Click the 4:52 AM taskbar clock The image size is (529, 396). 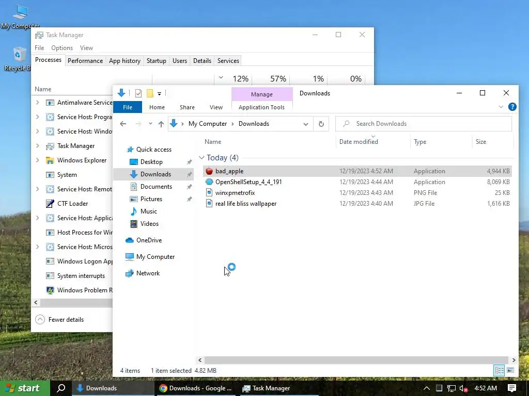pos(486,388)
